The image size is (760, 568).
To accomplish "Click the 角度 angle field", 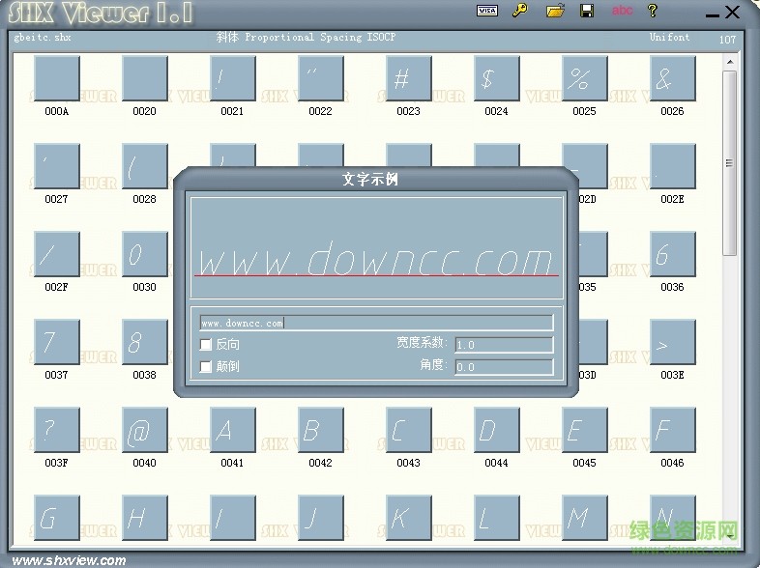I will 504,367.
